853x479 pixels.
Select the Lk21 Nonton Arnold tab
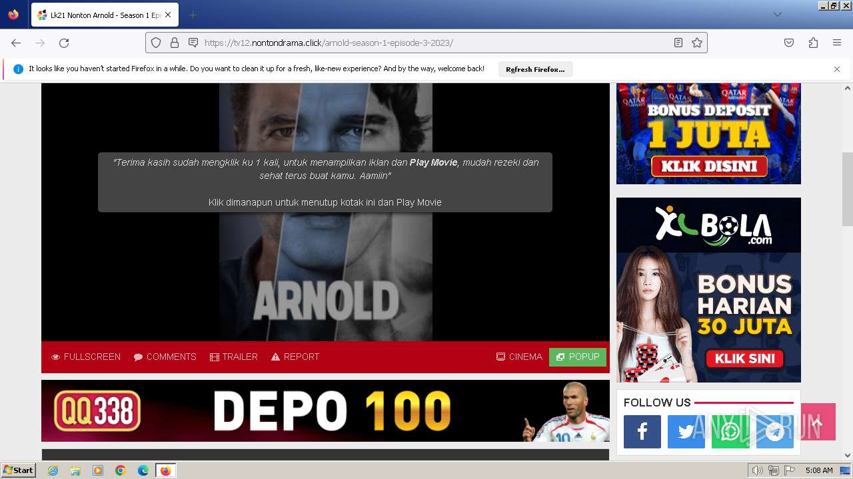pyautogui.click(x=105, y=15)
